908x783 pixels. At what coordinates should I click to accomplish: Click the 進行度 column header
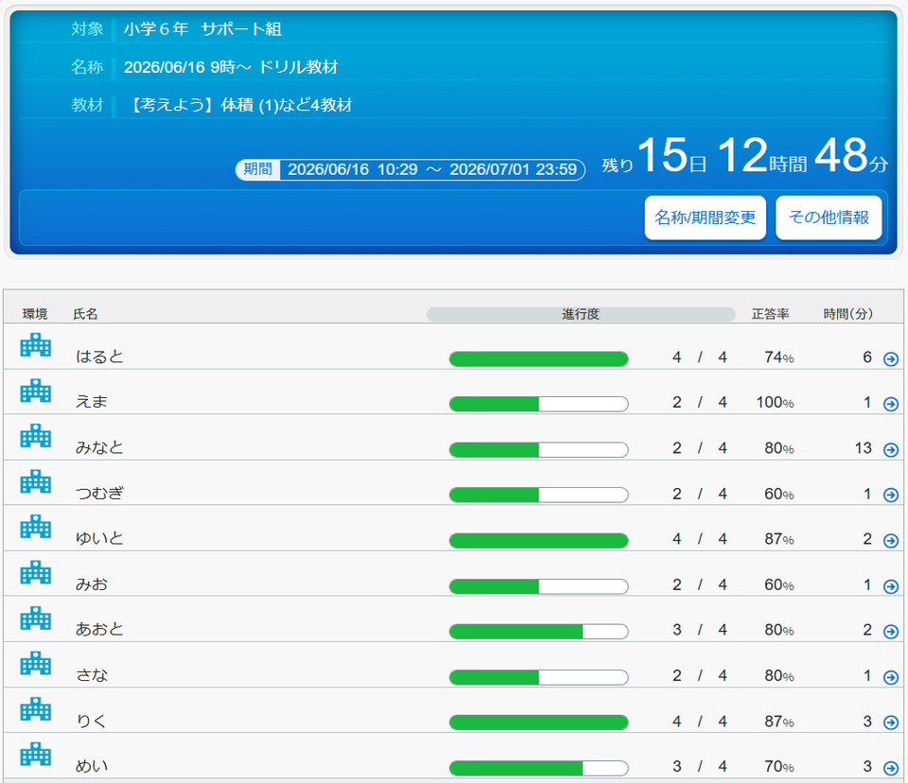(x=581, y=314)
